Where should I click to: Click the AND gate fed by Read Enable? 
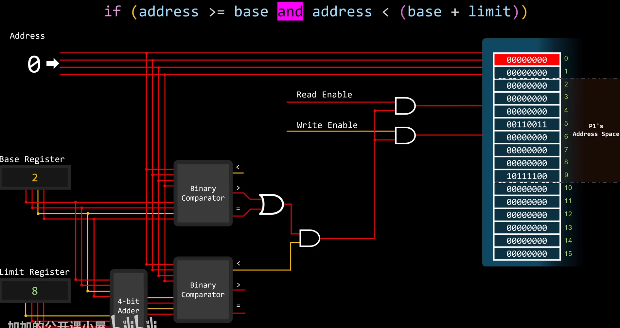[405, 106]
